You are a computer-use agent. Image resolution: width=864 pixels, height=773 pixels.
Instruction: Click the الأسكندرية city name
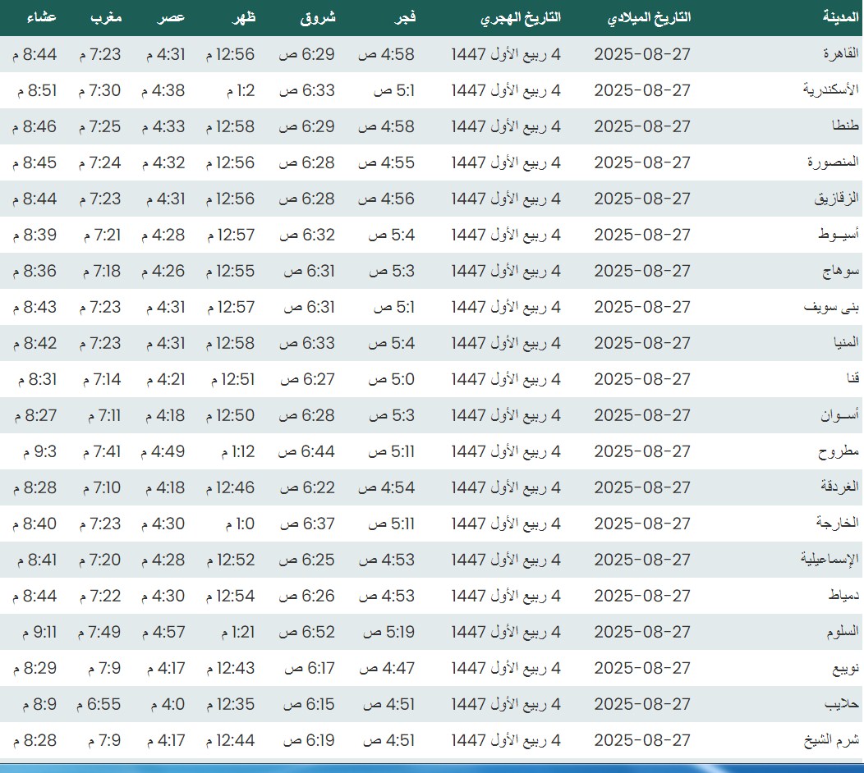830,90
